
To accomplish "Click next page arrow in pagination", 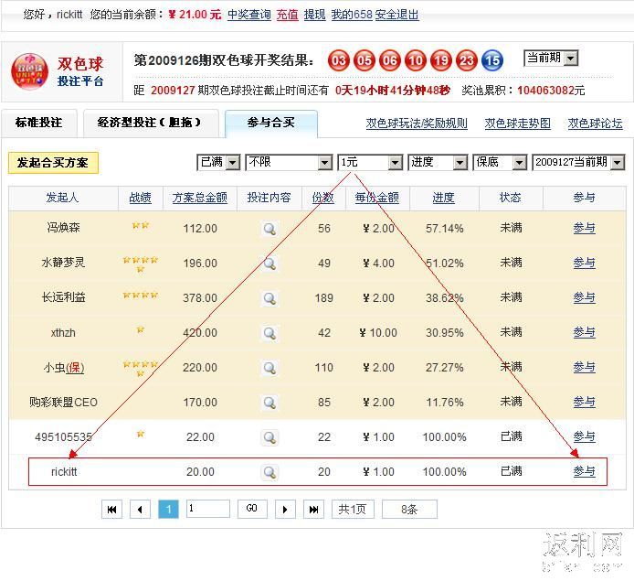I will tap(285, 510).
